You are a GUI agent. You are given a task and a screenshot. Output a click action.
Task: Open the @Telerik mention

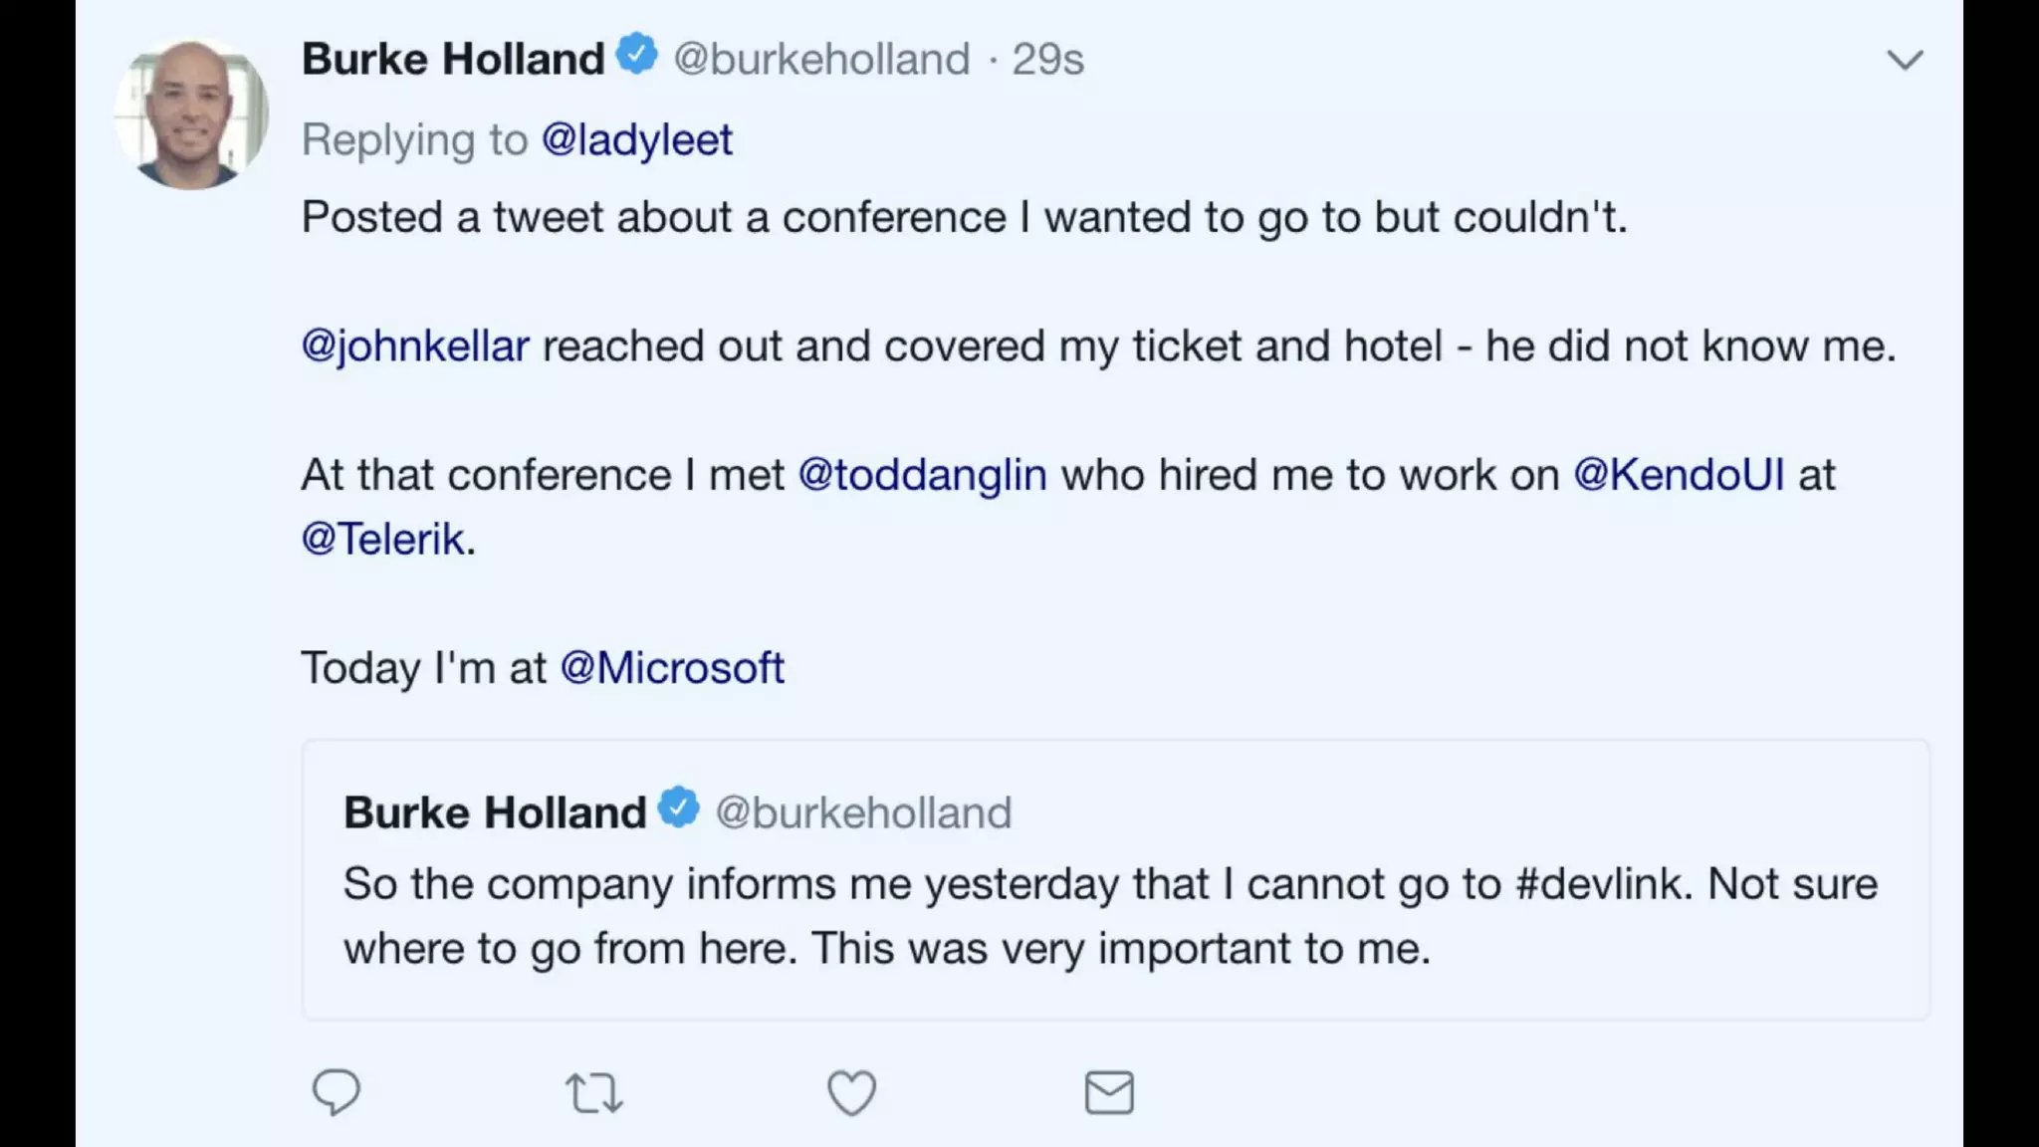point(383,539)
